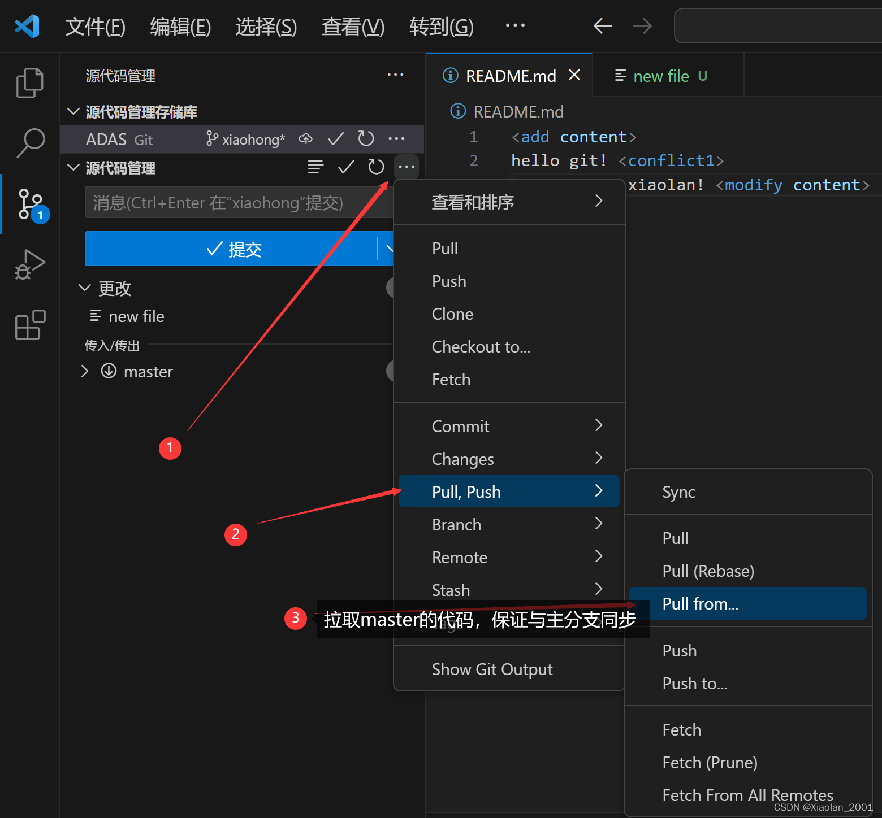
Task: Expand the Changes submenu
Action: click(509, 459)
